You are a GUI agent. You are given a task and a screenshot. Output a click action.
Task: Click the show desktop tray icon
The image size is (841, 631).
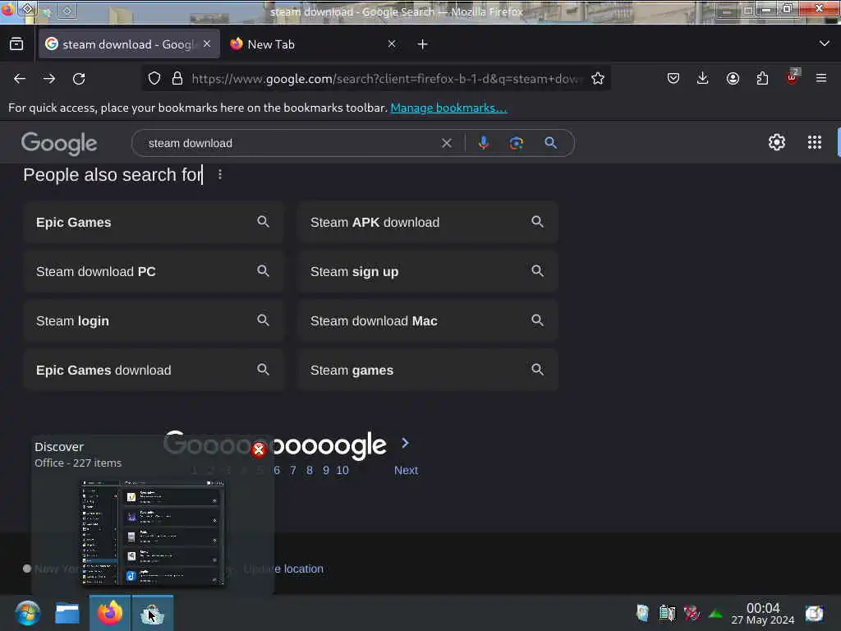point(814,613)
